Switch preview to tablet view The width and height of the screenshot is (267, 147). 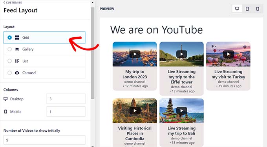[x=247, y=9]
